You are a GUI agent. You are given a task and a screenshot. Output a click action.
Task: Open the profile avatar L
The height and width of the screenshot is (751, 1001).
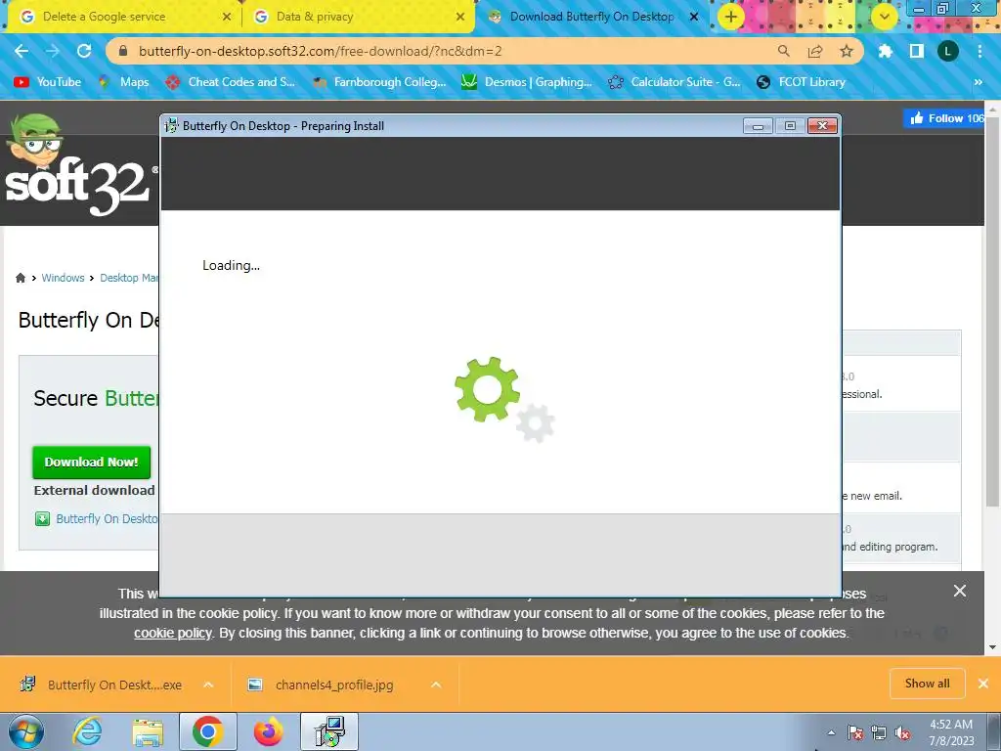point(947,51)
